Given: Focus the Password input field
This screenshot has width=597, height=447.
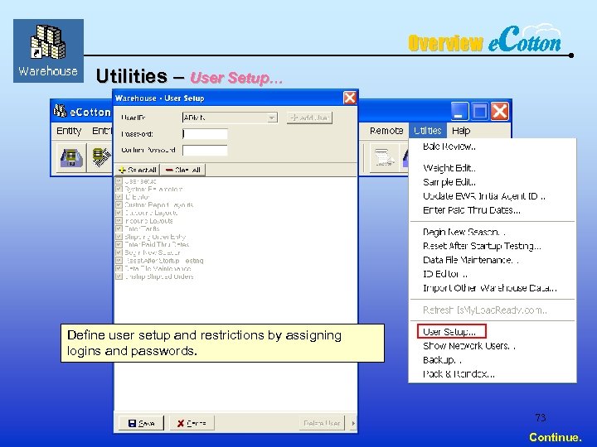Looking at the screenshot, I should pos(206,134).
